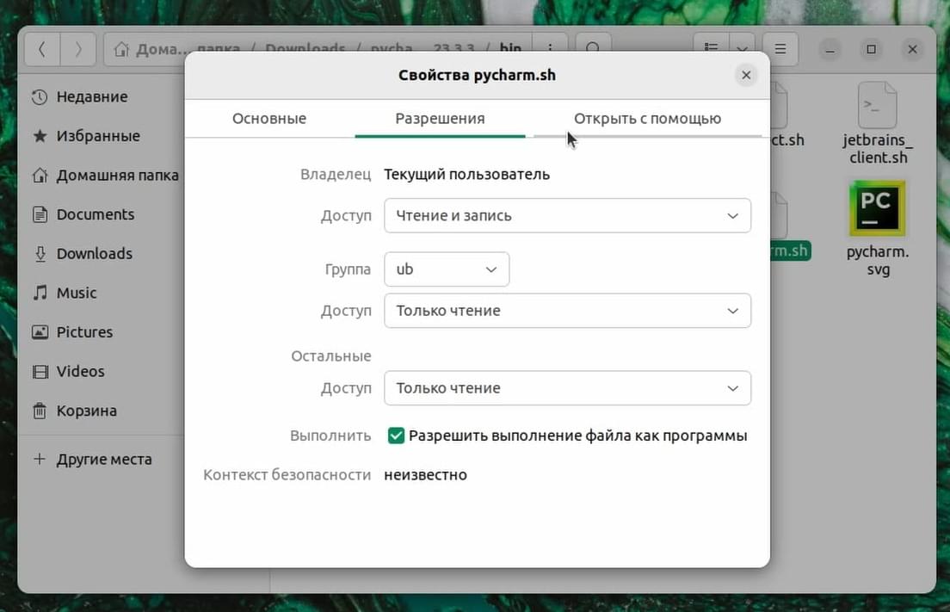Click home icon in path bar
Viewport: 950px width, 612px height.
tap(121, 49)
